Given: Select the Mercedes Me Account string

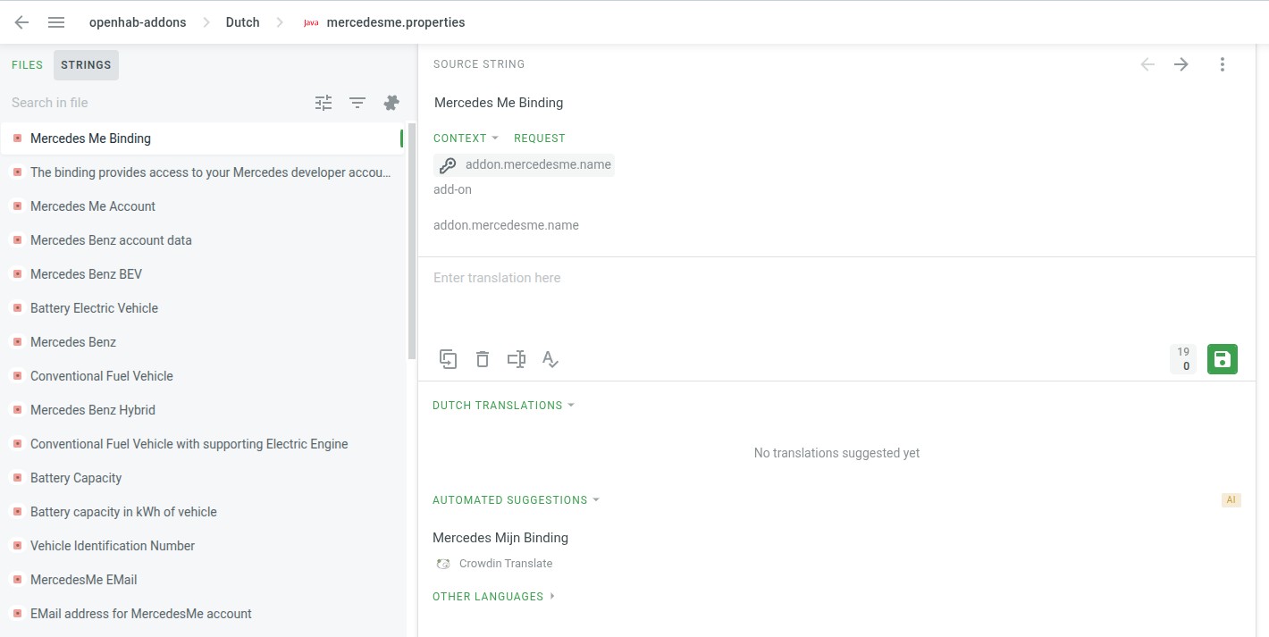Looking at the screenshot, I should pyautogui.click(x=202, y=206).
